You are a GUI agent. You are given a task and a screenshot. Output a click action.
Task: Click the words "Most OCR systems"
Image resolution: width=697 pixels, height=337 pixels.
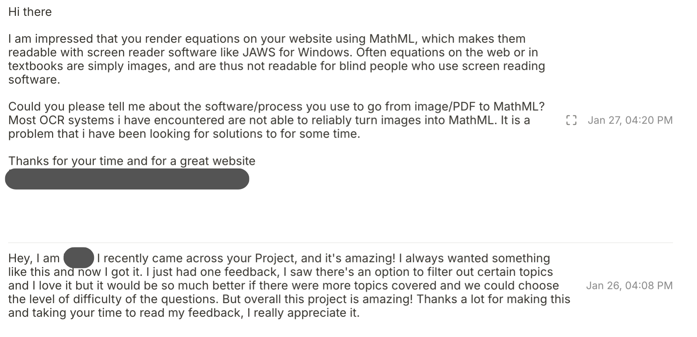tap(61, 120)
